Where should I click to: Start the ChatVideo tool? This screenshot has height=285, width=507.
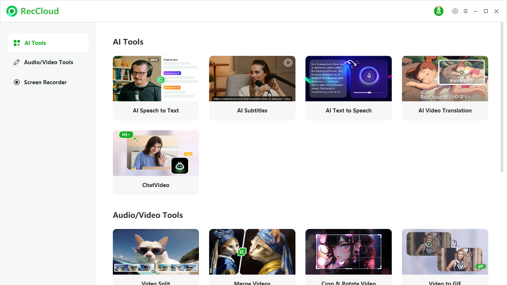[156, 162]
